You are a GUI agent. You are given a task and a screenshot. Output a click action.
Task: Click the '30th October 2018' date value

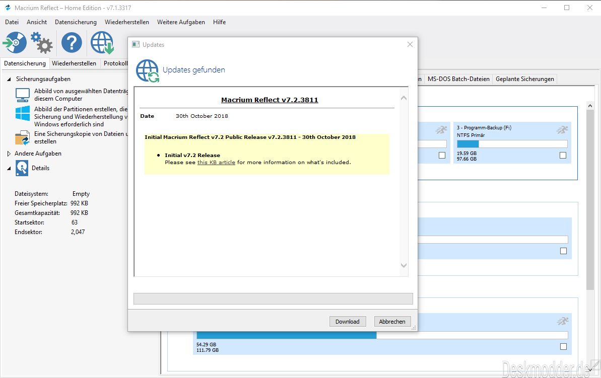(x=202, y=116)
